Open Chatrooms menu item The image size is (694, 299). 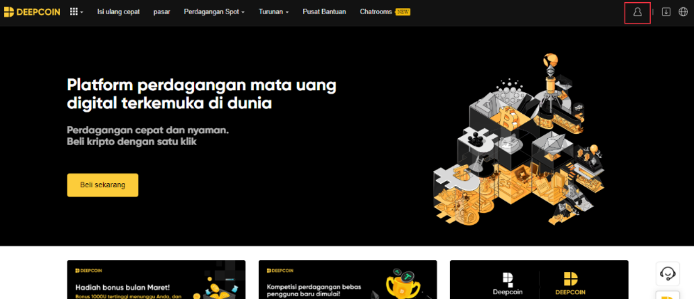coord(376,12)
